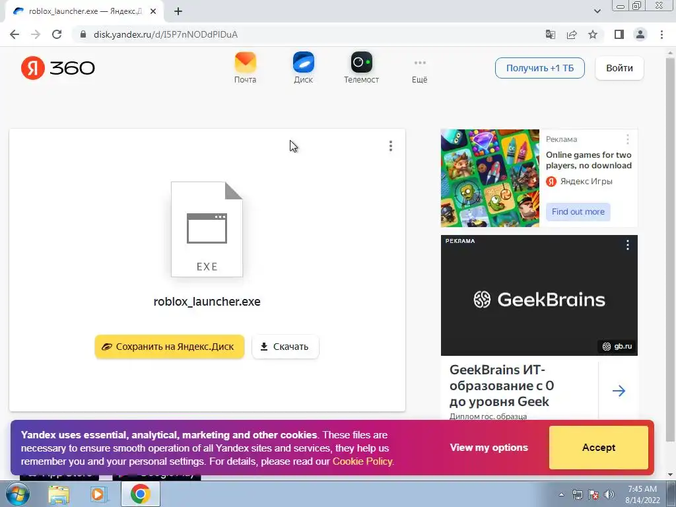
Task: Click the page vertical scrollbar
Action: coord(670,250)
